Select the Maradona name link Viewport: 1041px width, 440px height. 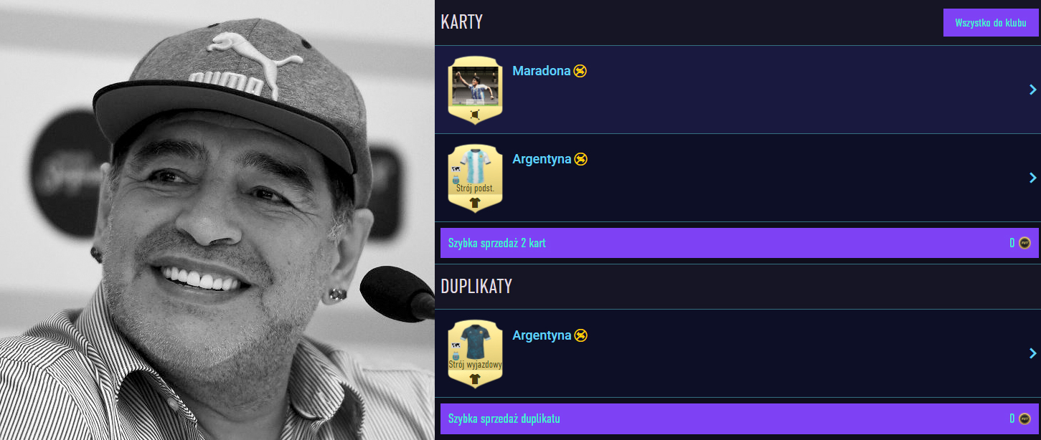coord(542,71)
